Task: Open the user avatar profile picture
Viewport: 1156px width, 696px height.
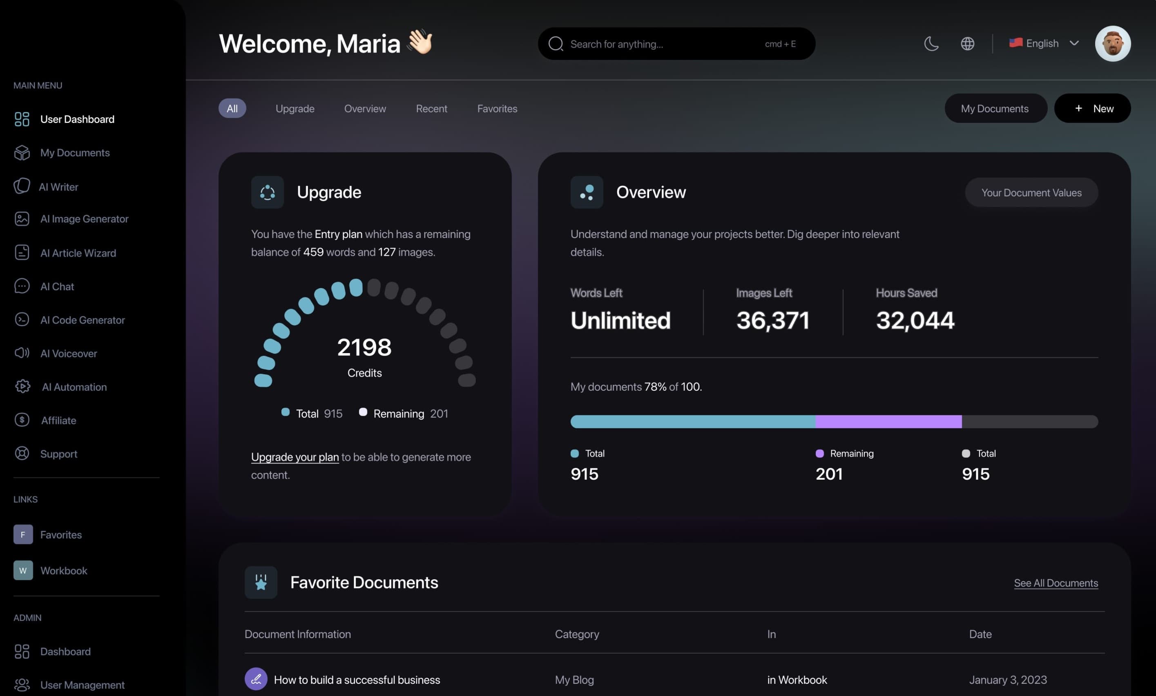Action: [1113, 43]
